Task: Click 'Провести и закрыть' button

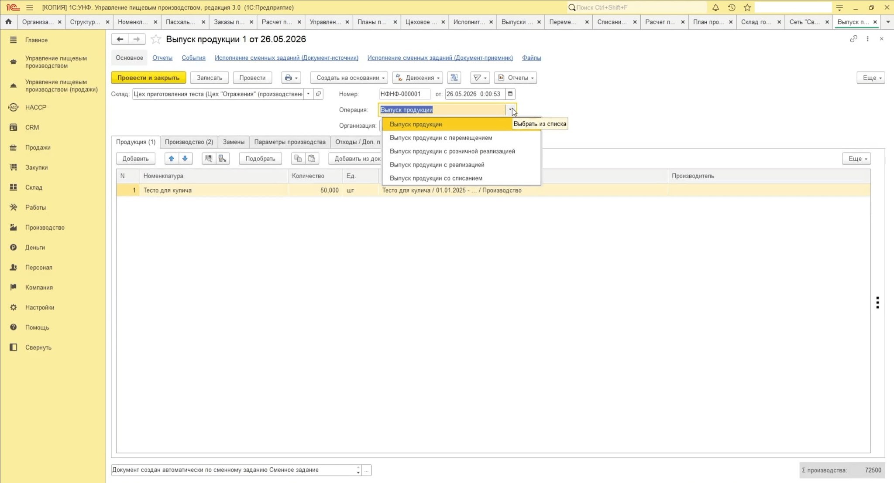Action: tap(148, 78)
